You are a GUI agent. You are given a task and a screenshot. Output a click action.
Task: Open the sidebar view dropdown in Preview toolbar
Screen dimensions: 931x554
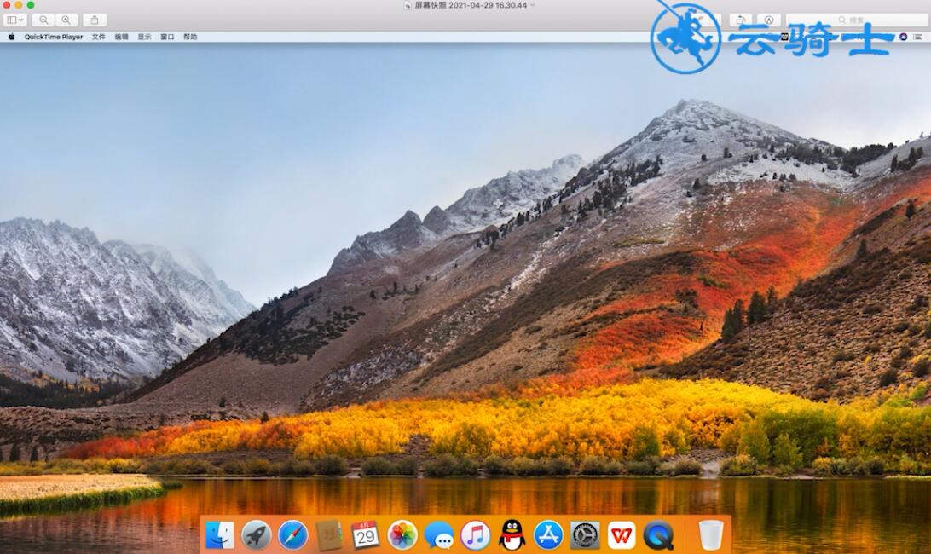click(x=14, y=20)
